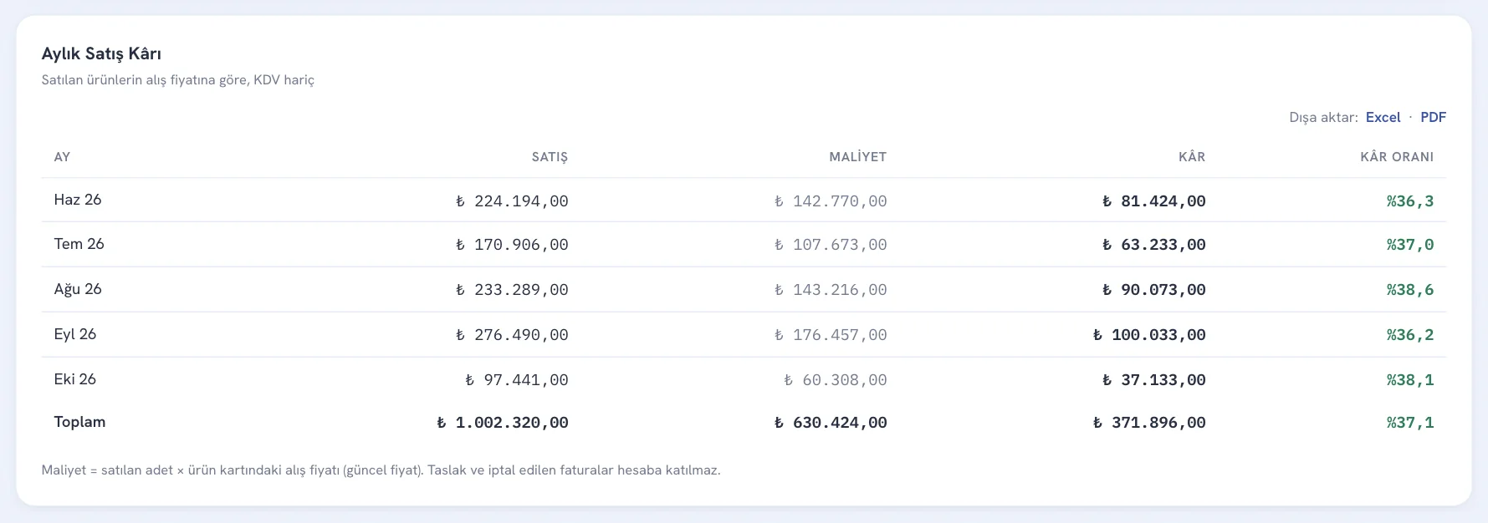Select the Eki 26 month cell

click(75, 379)
